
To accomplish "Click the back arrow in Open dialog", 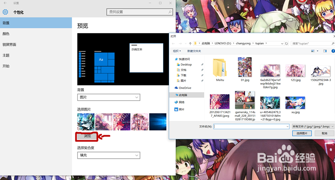I will point(173,44).
